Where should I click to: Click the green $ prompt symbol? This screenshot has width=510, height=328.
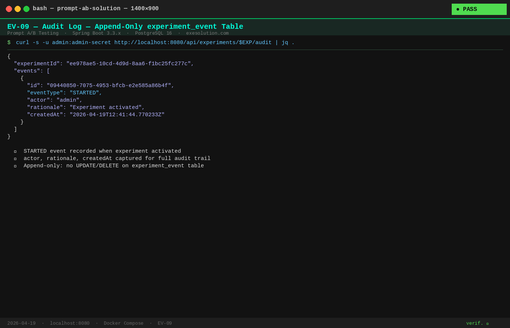click(x=9, y=43)
